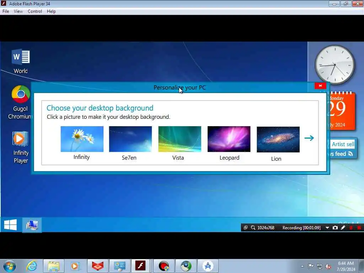Click the recorder's window-select icon

246,228
